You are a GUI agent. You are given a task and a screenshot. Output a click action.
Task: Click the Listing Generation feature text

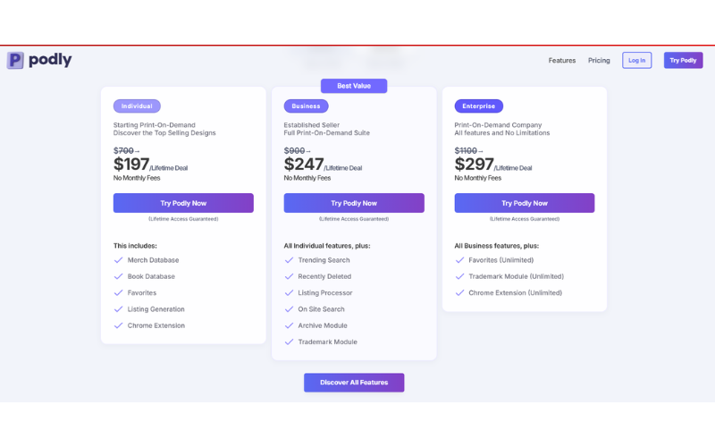tap(156, 309)
